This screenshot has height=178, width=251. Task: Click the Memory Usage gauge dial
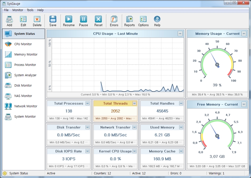pos(217,63)
